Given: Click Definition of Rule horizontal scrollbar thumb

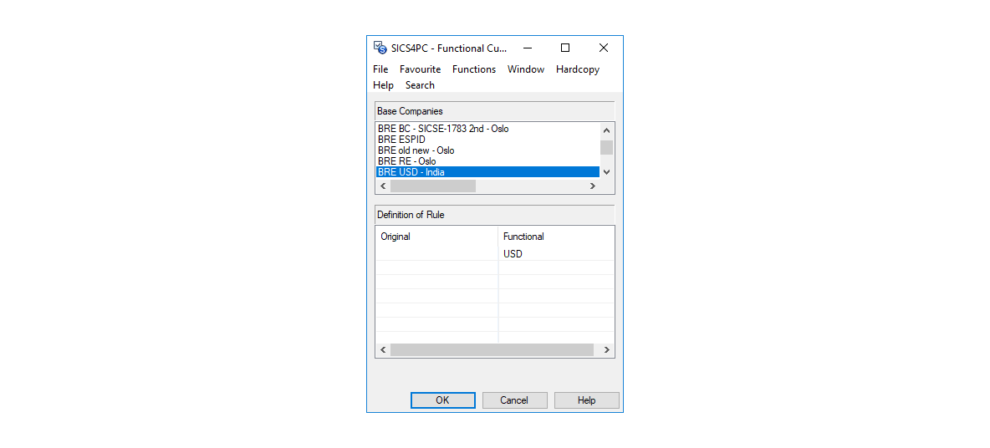Looking at the screenshot, I should [x=492, y=350].
